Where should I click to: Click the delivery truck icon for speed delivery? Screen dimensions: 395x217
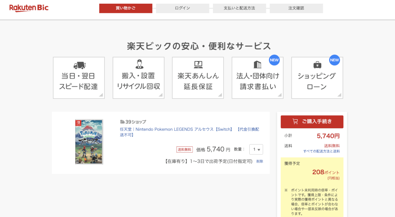coord(79,65)
